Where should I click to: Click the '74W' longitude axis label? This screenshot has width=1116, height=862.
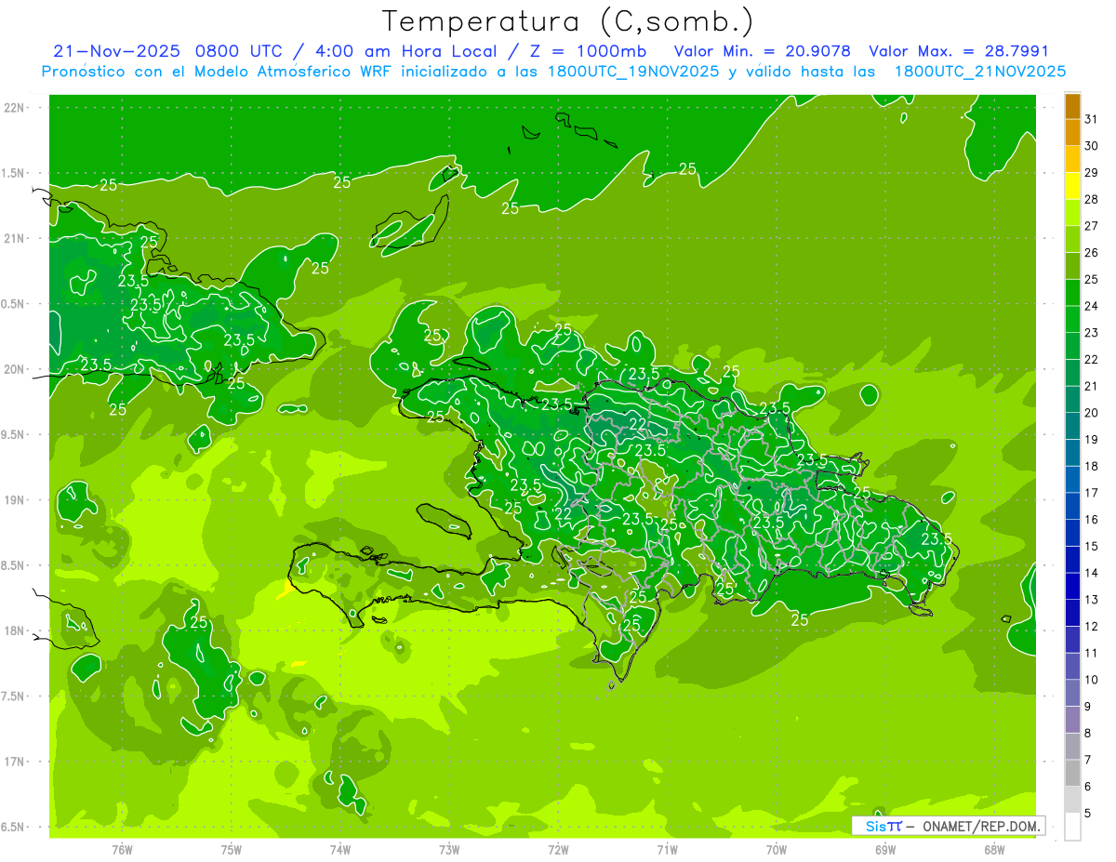(340, 850)
